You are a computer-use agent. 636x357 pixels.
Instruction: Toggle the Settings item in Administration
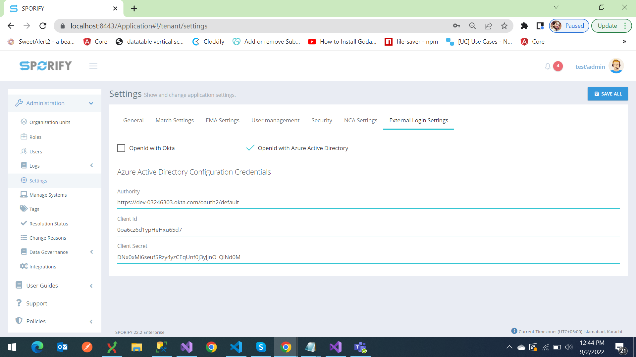point(38,180)
